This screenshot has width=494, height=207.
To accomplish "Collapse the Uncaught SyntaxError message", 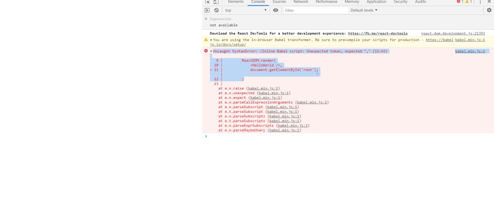I will point(211,51).
